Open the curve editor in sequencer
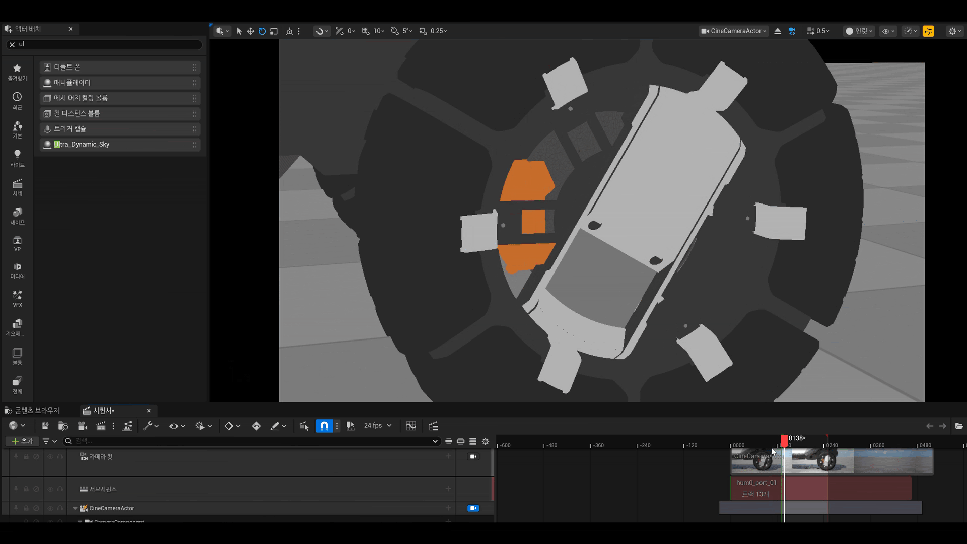This screenshot has height=544, width=967. point(411,426)
